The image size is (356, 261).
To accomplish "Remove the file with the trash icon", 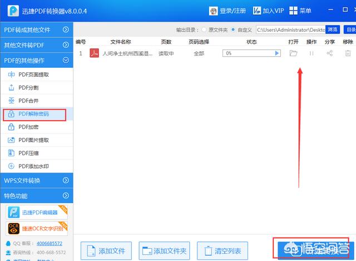I will pyautogui.click(x=348, y=53).
